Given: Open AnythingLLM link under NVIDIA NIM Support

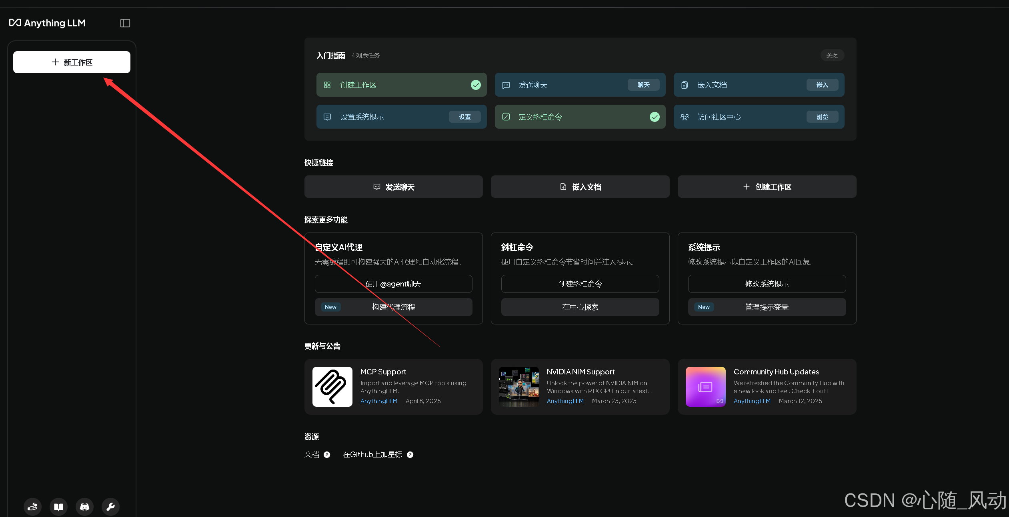Looking at the screenshot, I should click(565, 401).
